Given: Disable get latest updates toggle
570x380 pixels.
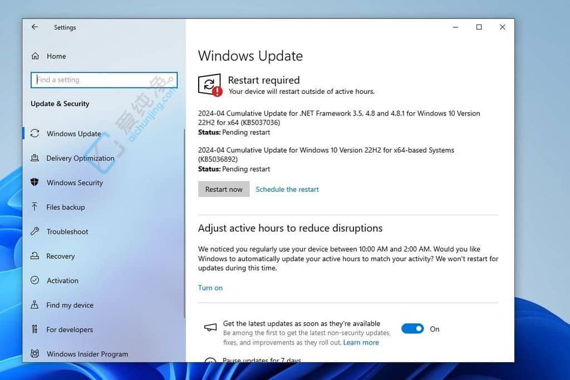Looking at the screenshot, I should click(412, 329).
